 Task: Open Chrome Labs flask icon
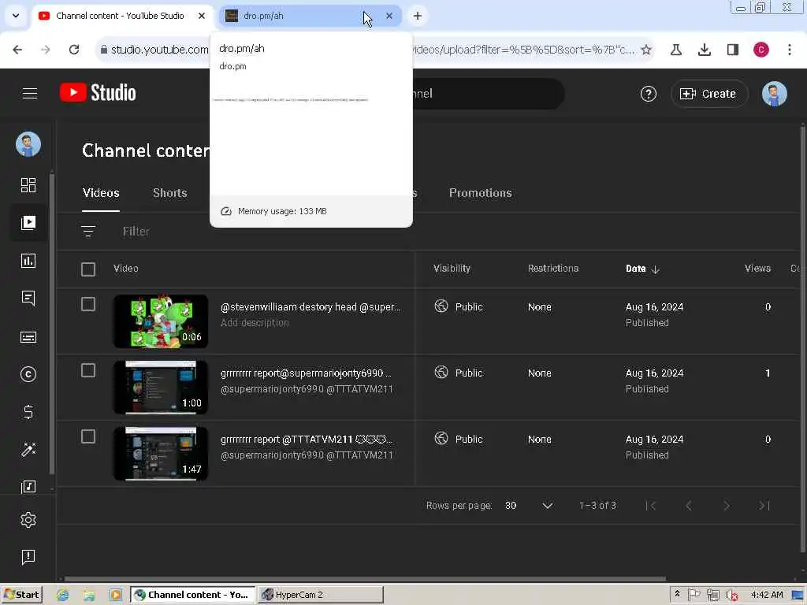(675, 50)
